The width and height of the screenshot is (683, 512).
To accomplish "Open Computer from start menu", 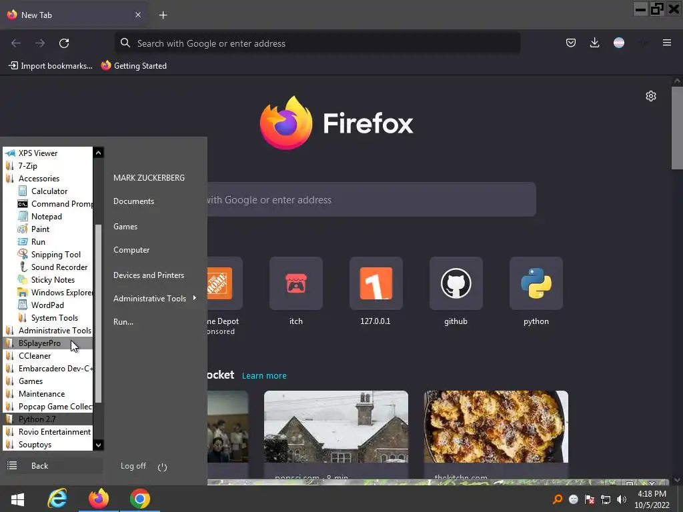I will click(131, 250).
